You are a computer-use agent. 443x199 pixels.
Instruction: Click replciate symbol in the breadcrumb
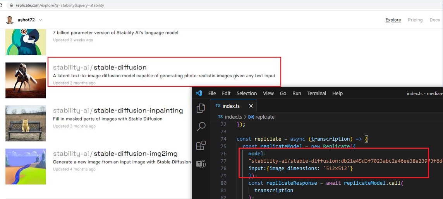pyautogui.click(x=265, y=117)
